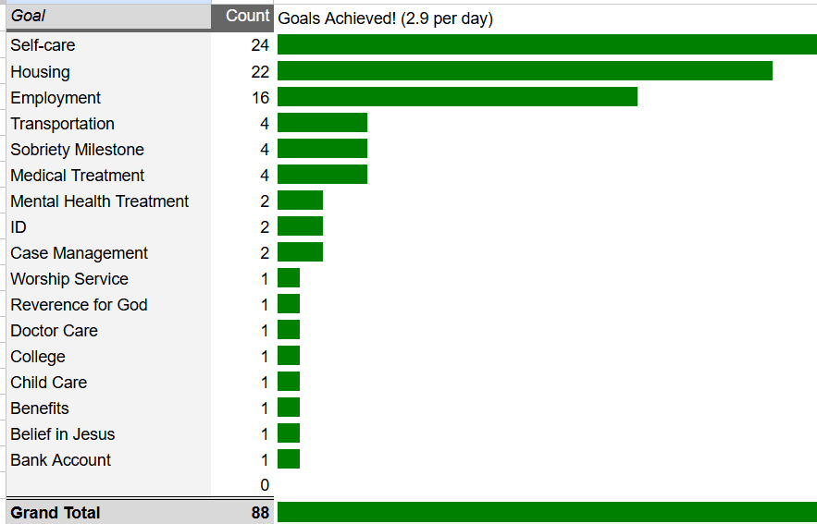The image size is (817, 524).
Task: Select the Transportation row label
Action: [63, 123]
